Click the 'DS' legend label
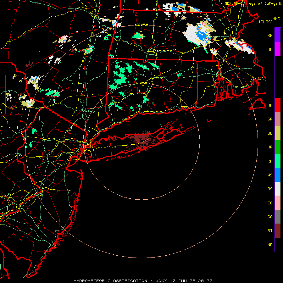 270,189
